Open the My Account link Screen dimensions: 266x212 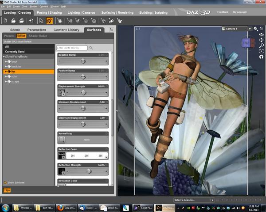tap(240, 12)
